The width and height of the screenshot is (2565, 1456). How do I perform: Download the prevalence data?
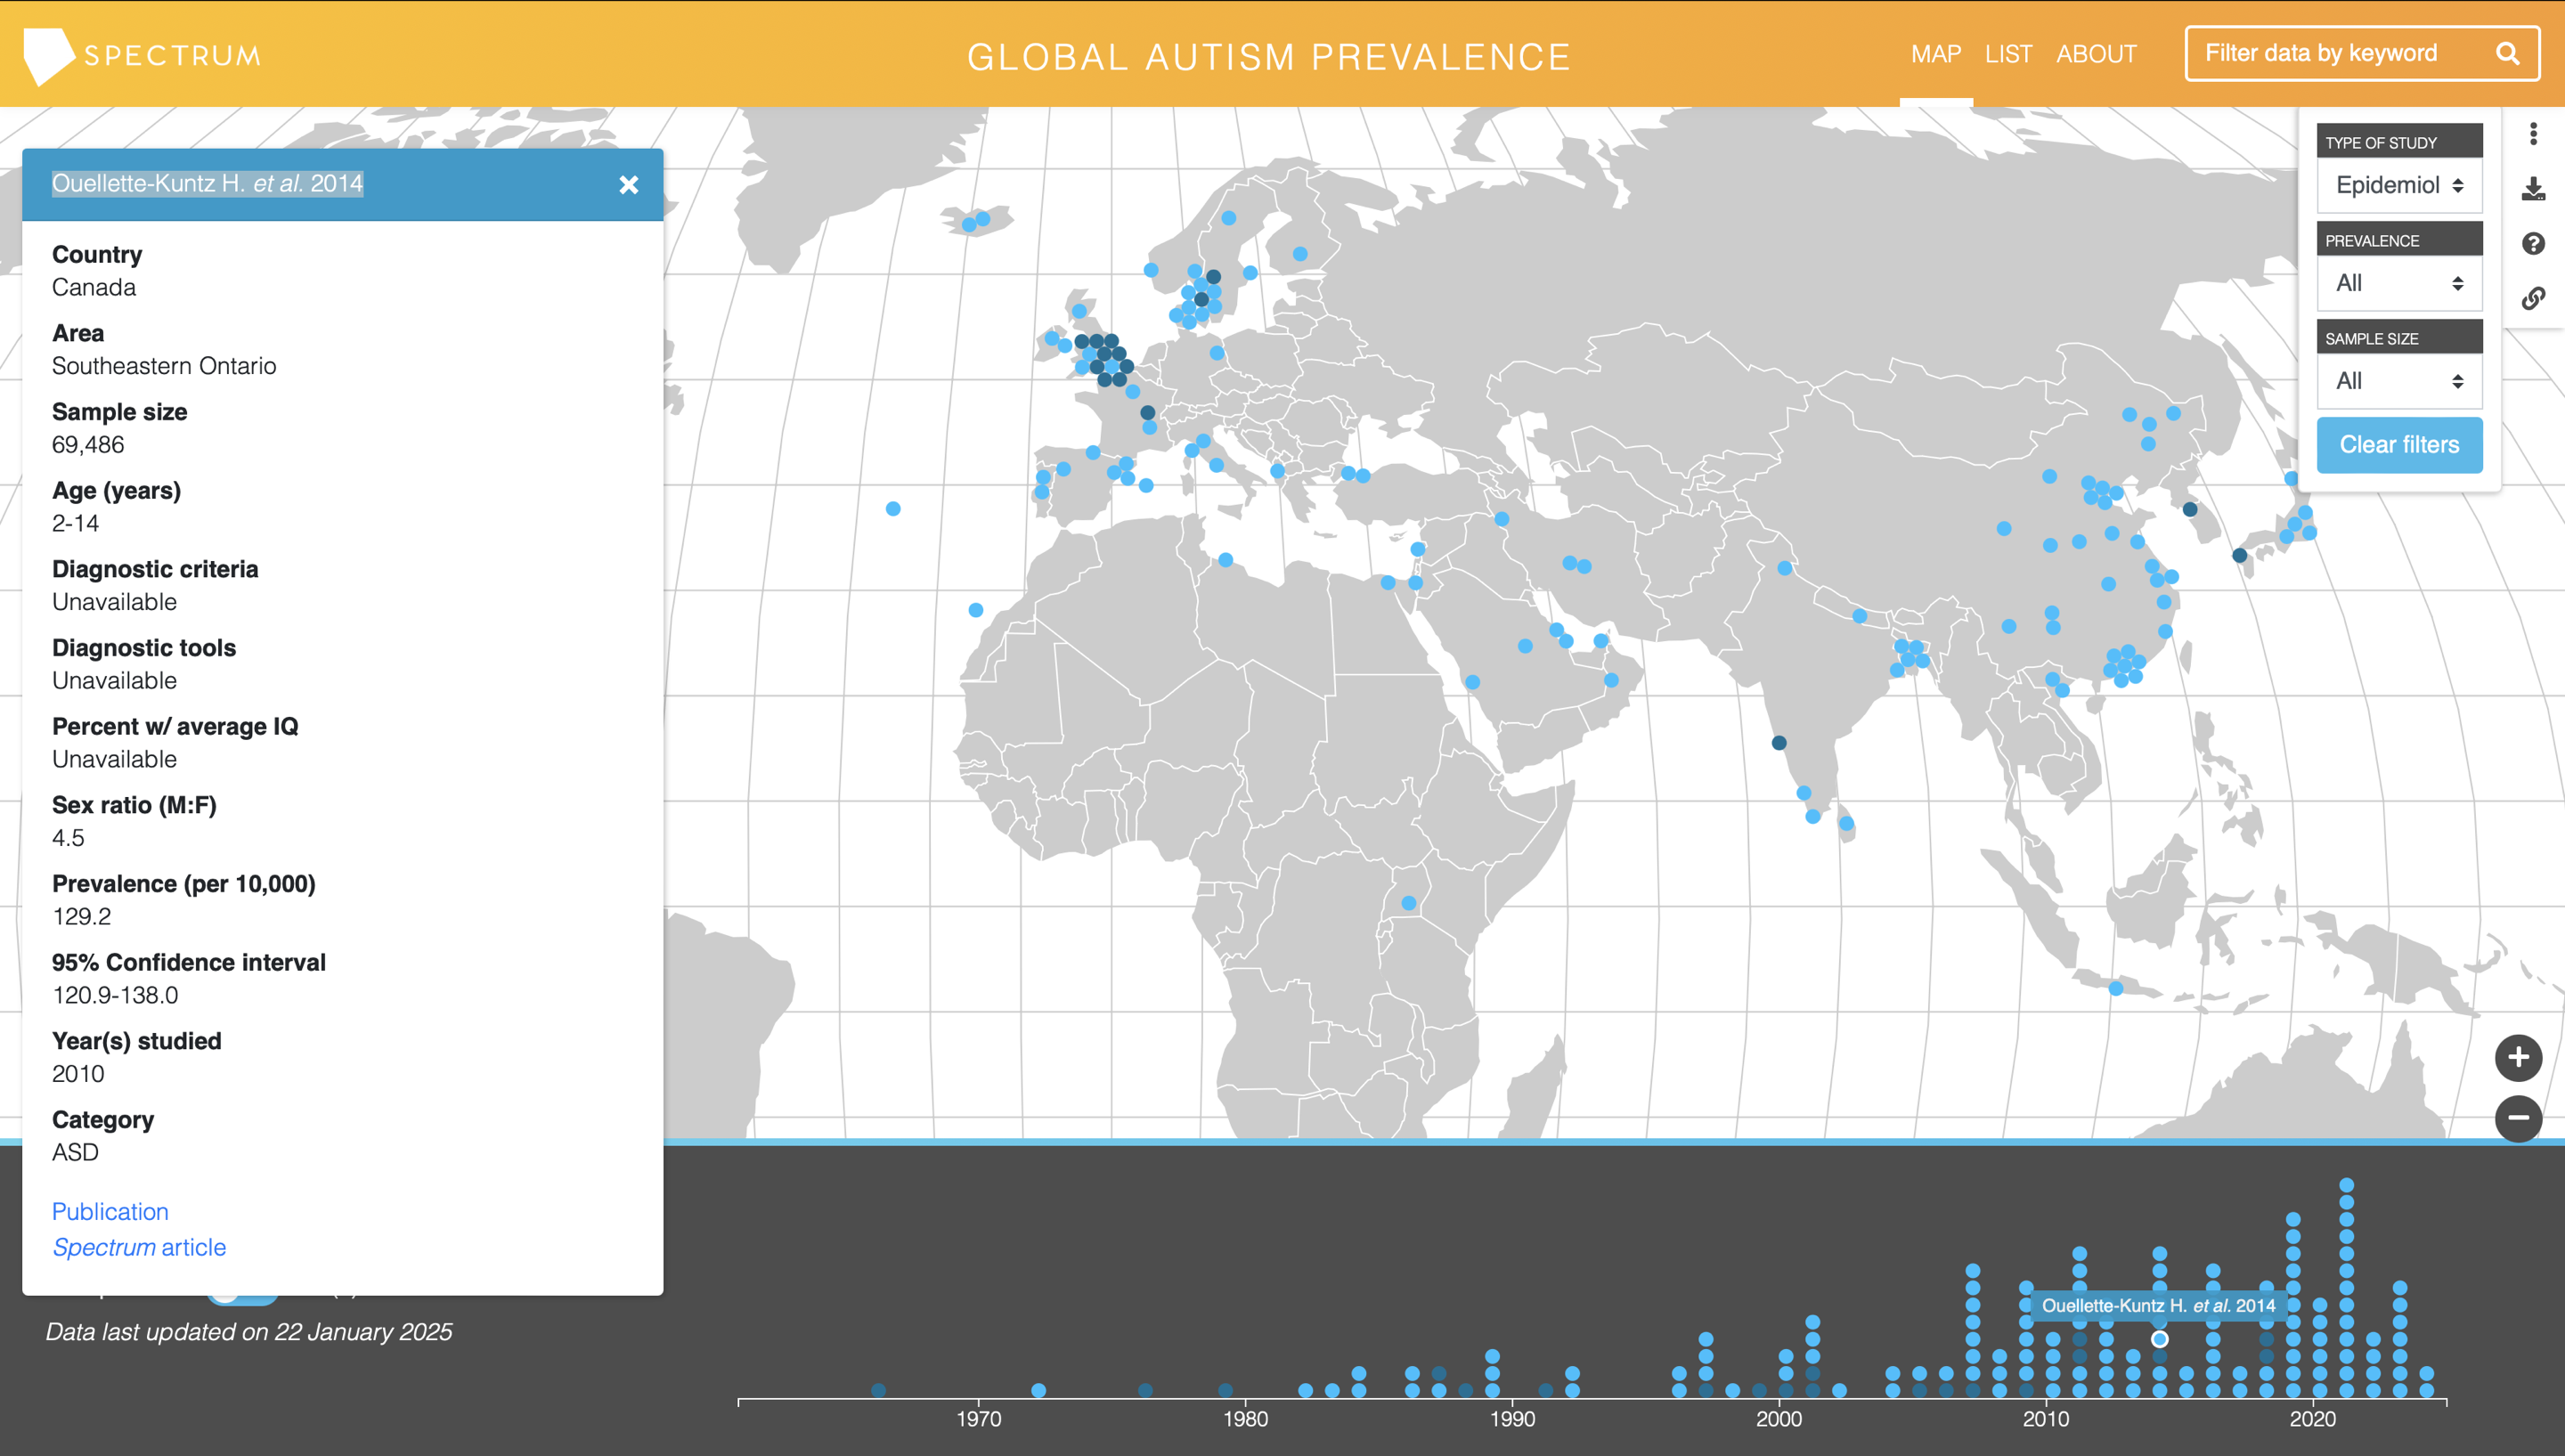click(x=2533, y=189)
